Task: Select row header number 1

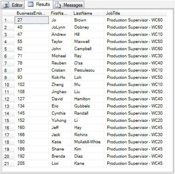Action: point(8,20)
